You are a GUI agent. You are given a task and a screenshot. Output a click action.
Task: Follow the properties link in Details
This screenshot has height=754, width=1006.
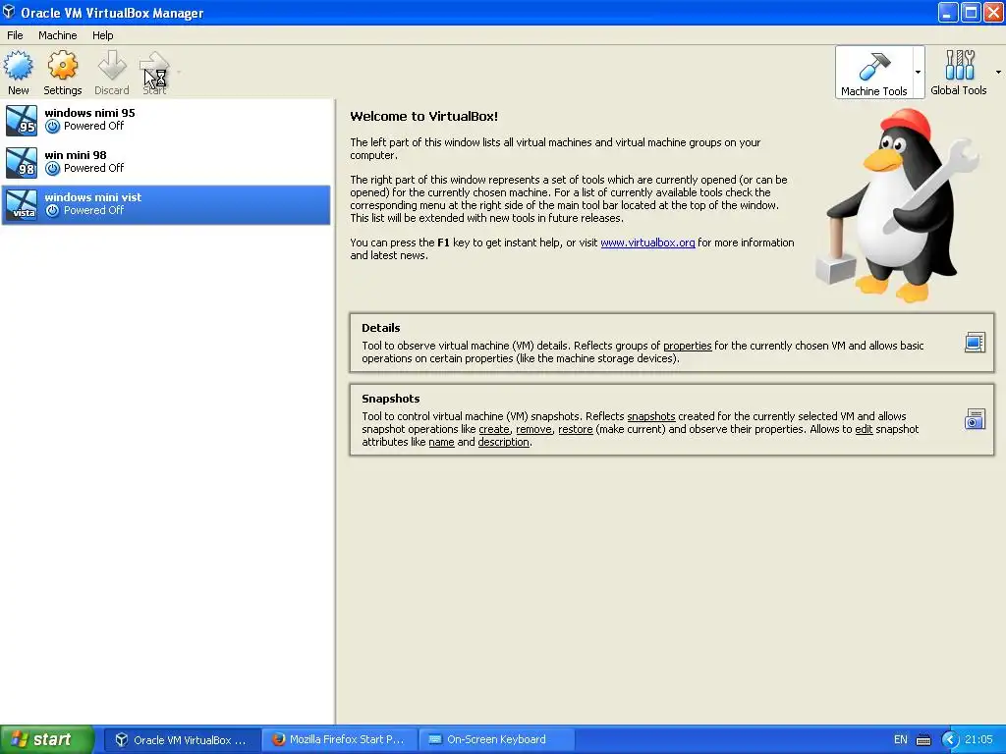pyautogui.click(x=687, y=347)
